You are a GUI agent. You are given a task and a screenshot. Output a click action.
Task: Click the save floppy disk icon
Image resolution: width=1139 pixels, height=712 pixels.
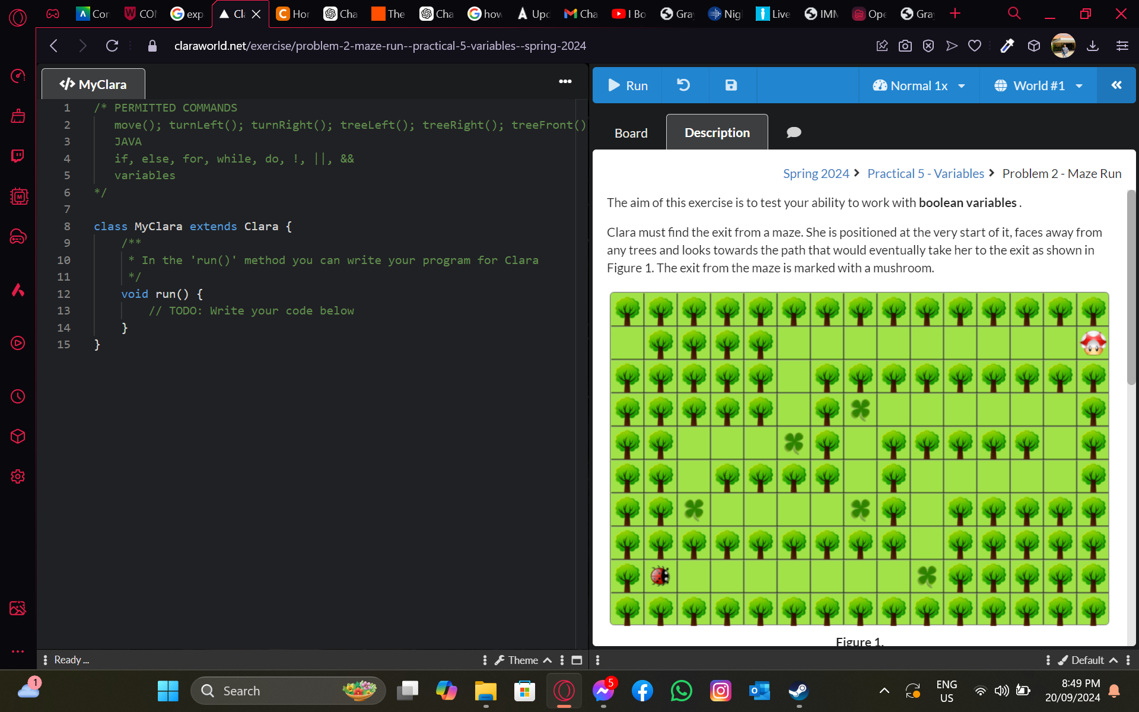[731, 85]
